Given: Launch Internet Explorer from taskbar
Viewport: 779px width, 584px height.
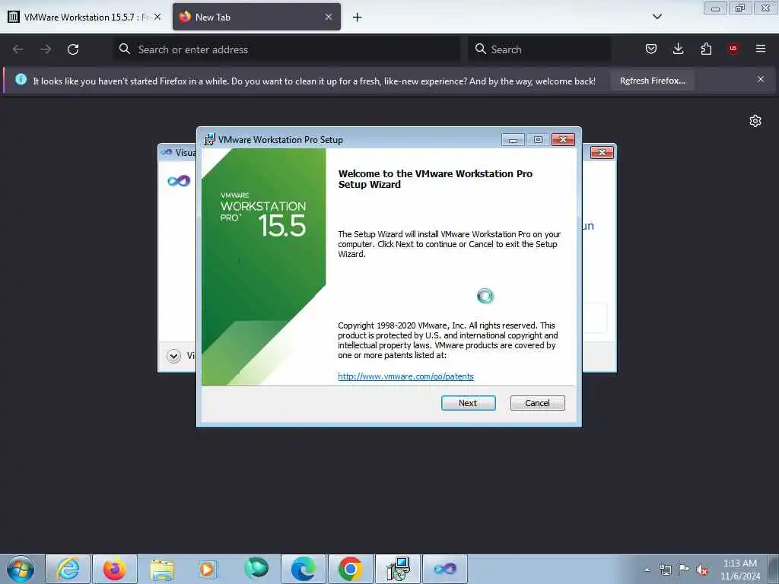Looking at the screenshot, I should point(68,569).
